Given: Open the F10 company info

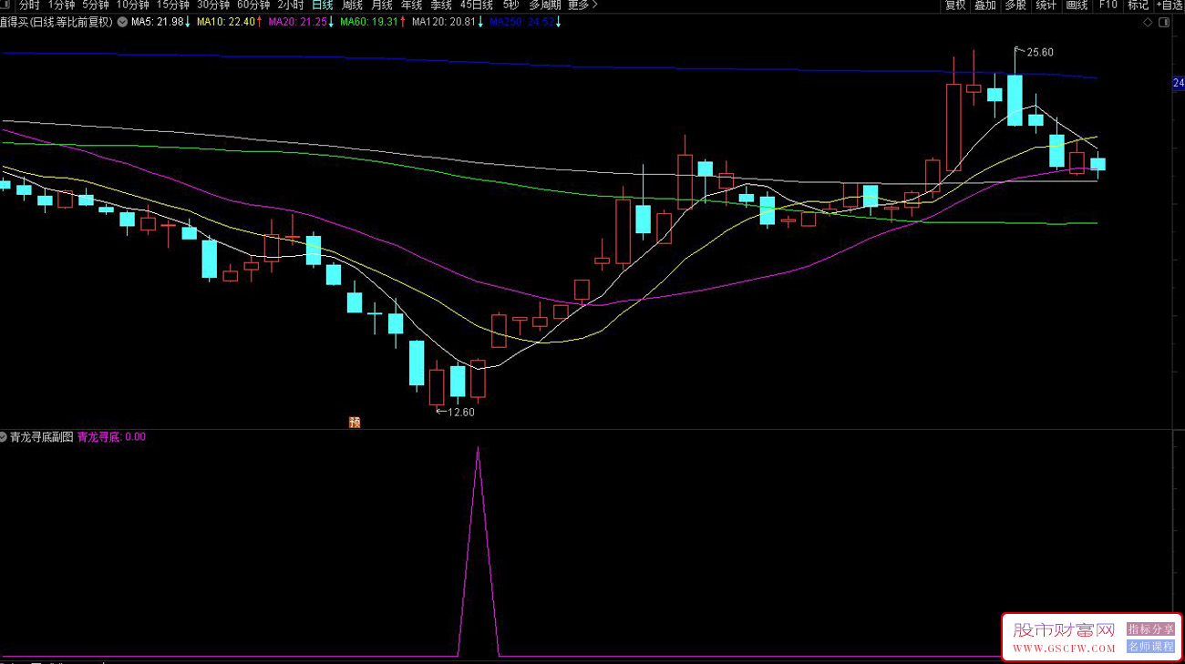Looking at the screenshot, I should point(1108,5).
